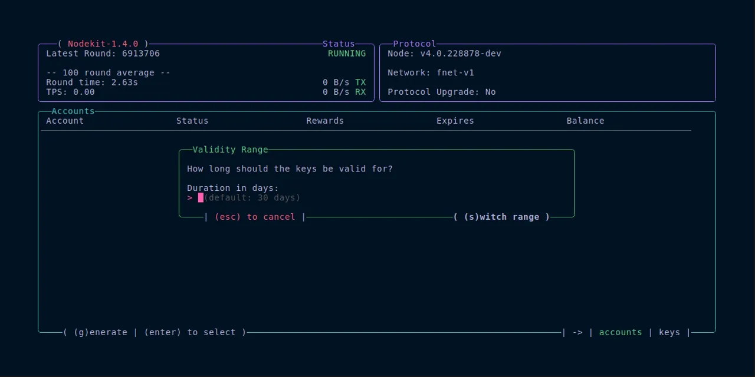Image resolution: width=755 pixels, height=377 pixels.
Task: Click the Round time: 2.63s value
Action: (x=92, y=82)
